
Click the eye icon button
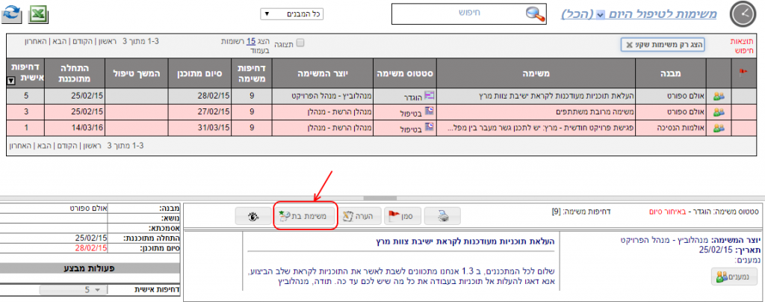click(x=252, y=216)
